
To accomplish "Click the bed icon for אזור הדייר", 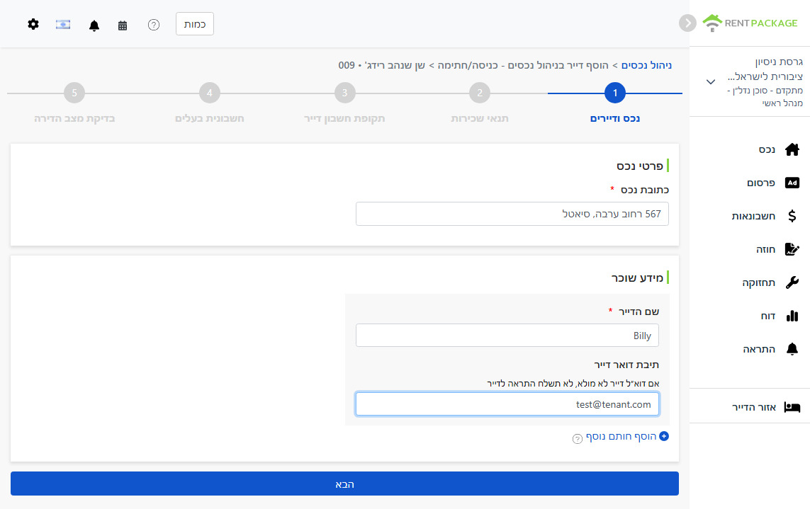I will [x=792, y=407].
